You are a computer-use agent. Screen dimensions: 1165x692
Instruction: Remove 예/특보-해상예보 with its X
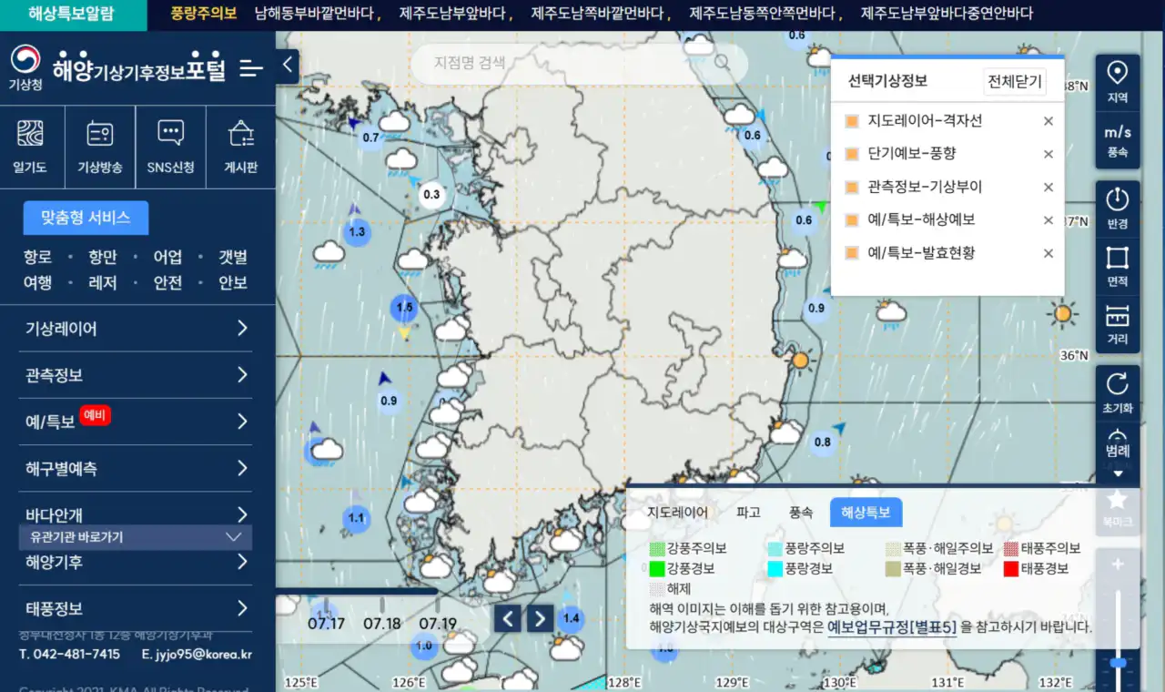point(1048,220)
